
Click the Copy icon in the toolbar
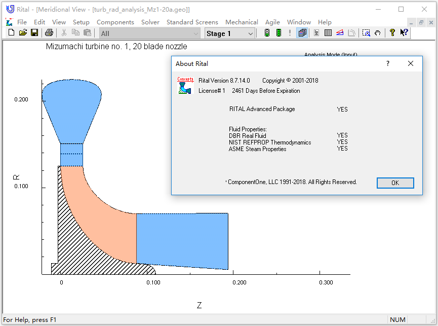75,33
